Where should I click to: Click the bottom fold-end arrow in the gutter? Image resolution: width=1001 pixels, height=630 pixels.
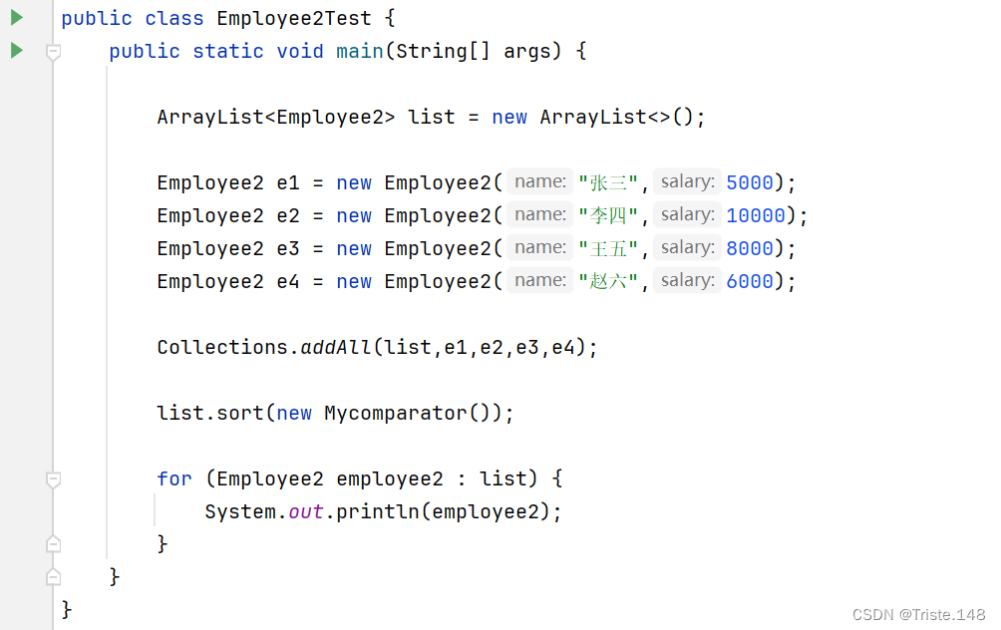coord(53,576)
